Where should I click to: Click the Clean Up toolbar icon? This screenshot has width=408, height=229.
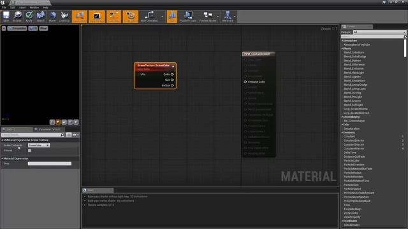coord(64,17)
